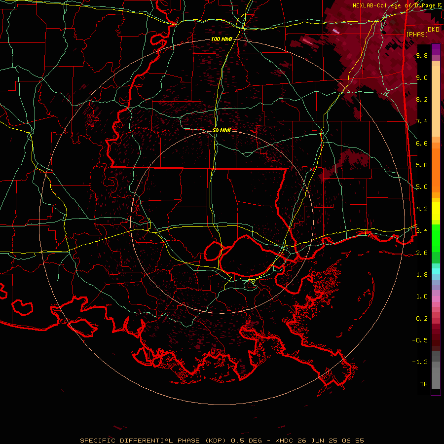This screenshot has width=444, height=444.
Task: Click the 100 NMI range ring label
Action: point(222,39)
